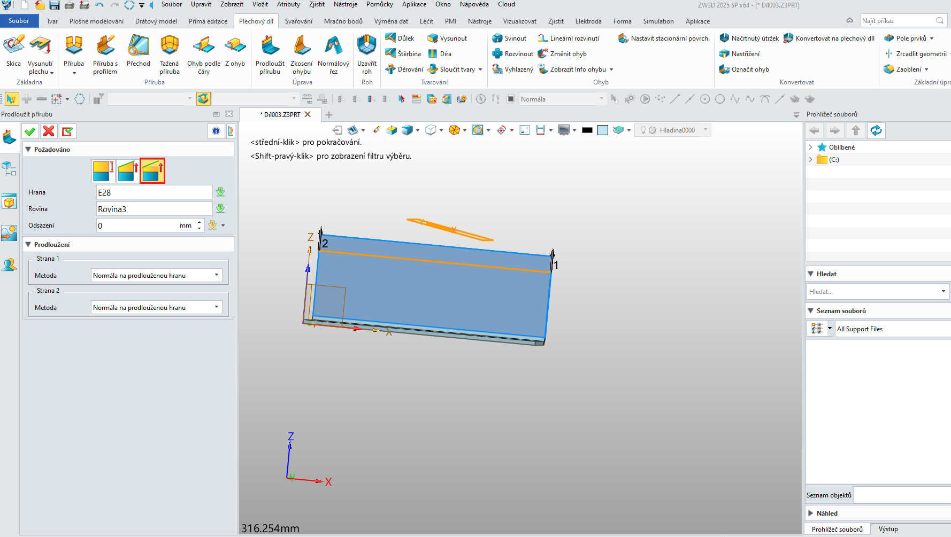Collapse the Prodloužení section
This screenshot has width=951, height=537.
[x=28, y=244]
